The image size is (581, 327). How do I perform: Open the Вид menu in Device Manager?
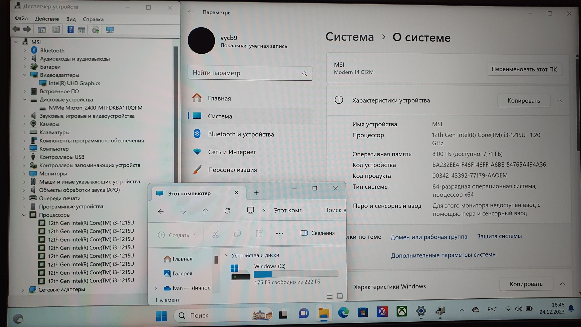pos(71,19)
